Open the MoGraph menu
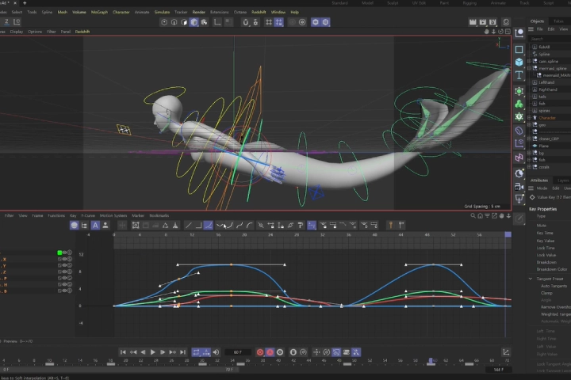The image size is (571, 380). [x=99, y=12]
